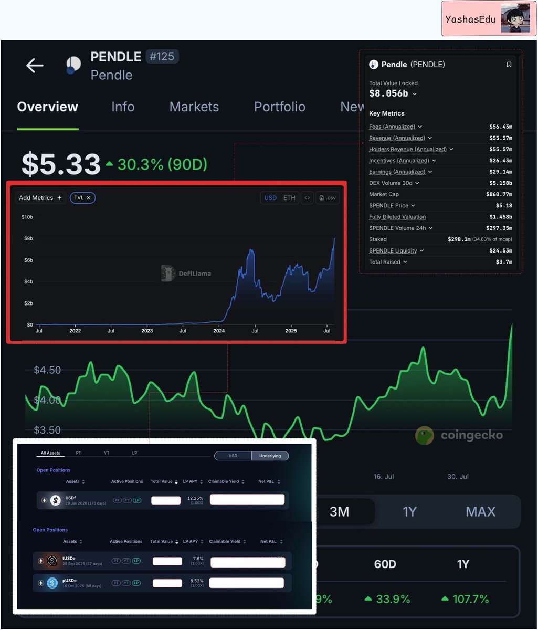Click the YT badge in the pUSDe row

click(126, 583)
